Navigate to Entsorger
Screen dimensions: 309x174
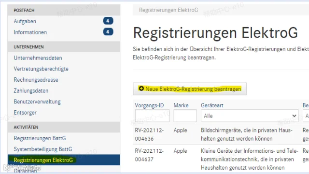(25, 113)
